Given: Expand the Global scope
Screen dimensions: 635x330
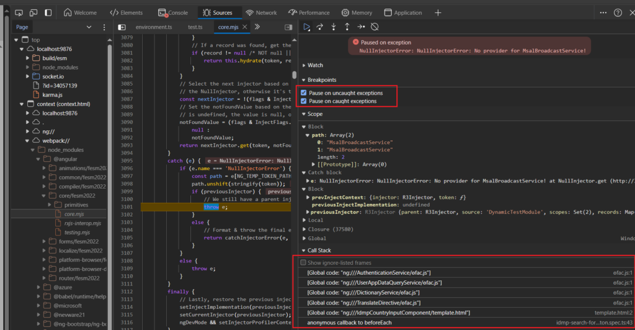Looking at the screenshot, I should coord(304,238).
